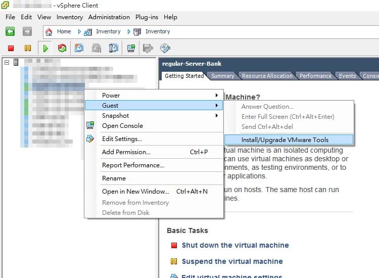This screenshot has height=278, width=379.
Task: Choose Report Performance from context menu
Action: tap(154, 165)
